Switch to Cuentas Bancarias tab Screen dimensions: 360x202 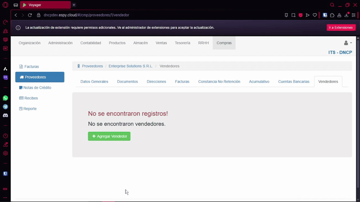pos(294,82)
